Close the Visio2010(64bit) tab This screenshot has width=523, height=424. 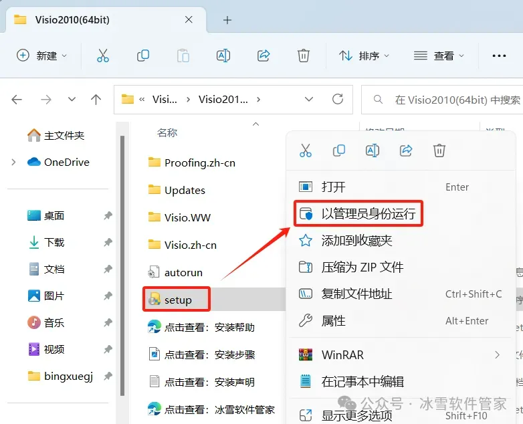[189, 19]
